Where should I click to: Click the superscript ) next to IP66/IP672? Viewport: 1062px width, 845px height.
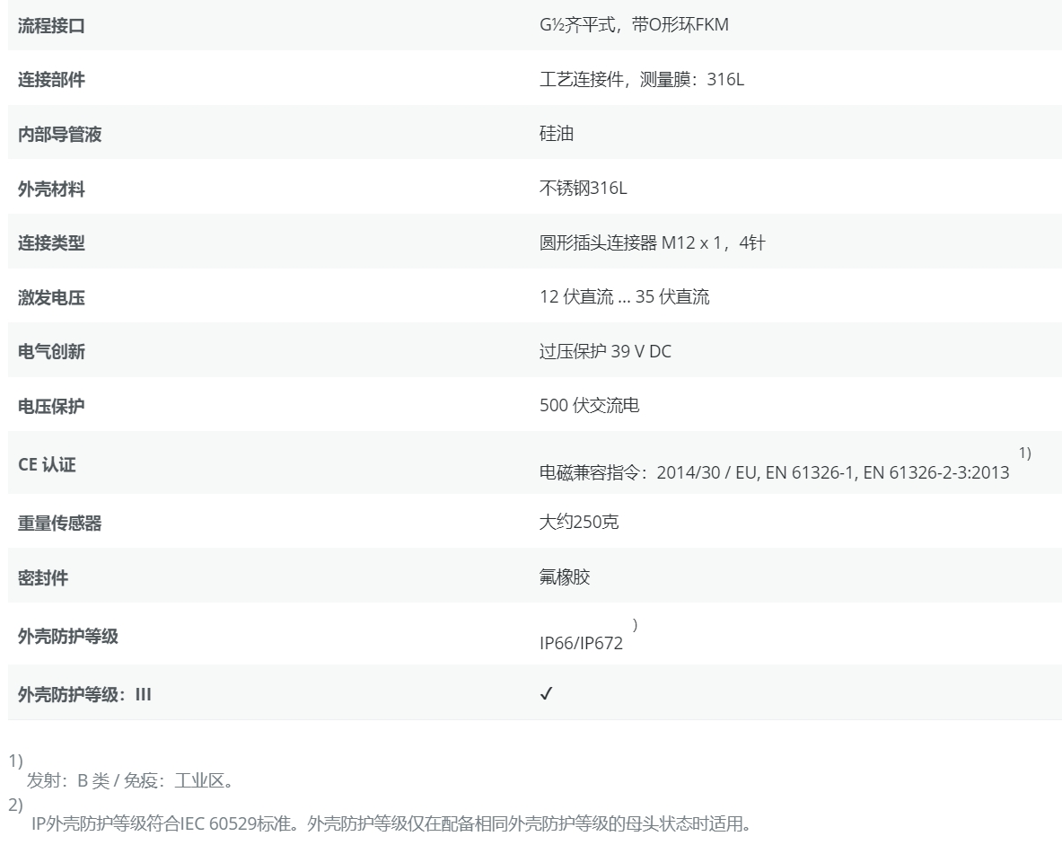pos(635,624)
